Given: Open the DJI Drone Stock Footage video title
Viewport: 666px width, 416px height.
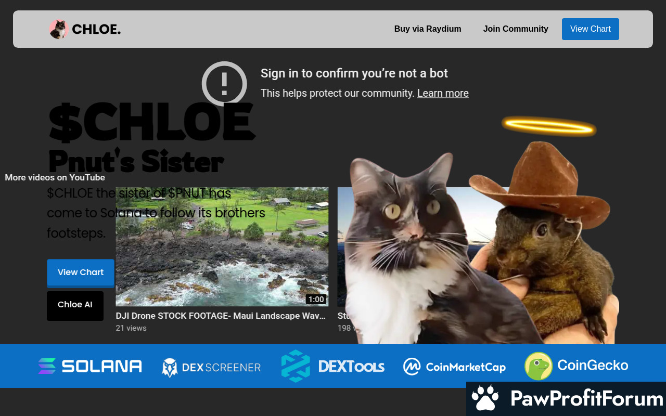Looking at the screenshot, I should point(221,316).
